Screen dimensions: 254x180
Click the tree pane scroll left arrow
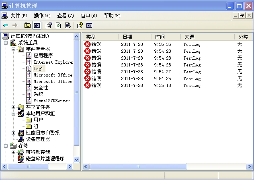tap(4, 167)
